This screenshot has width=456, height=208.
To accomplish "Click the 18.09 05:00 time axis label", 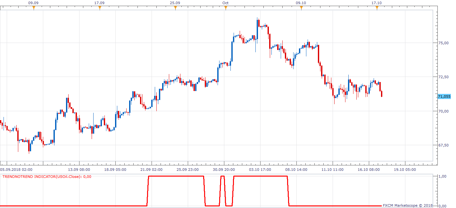I will pos(116,170).
